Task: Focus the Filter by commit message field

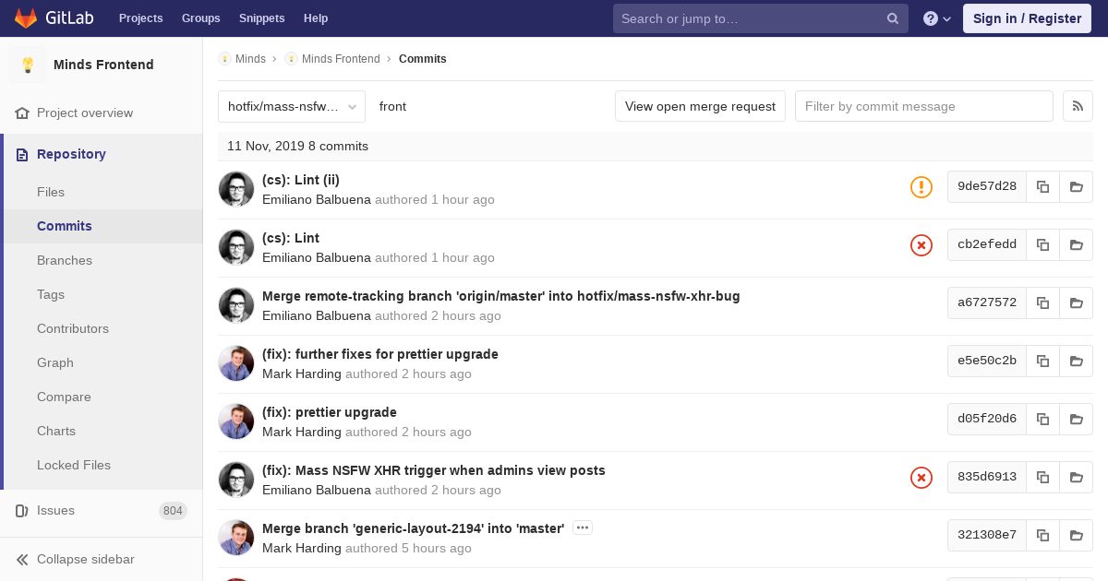Action: 924,106
